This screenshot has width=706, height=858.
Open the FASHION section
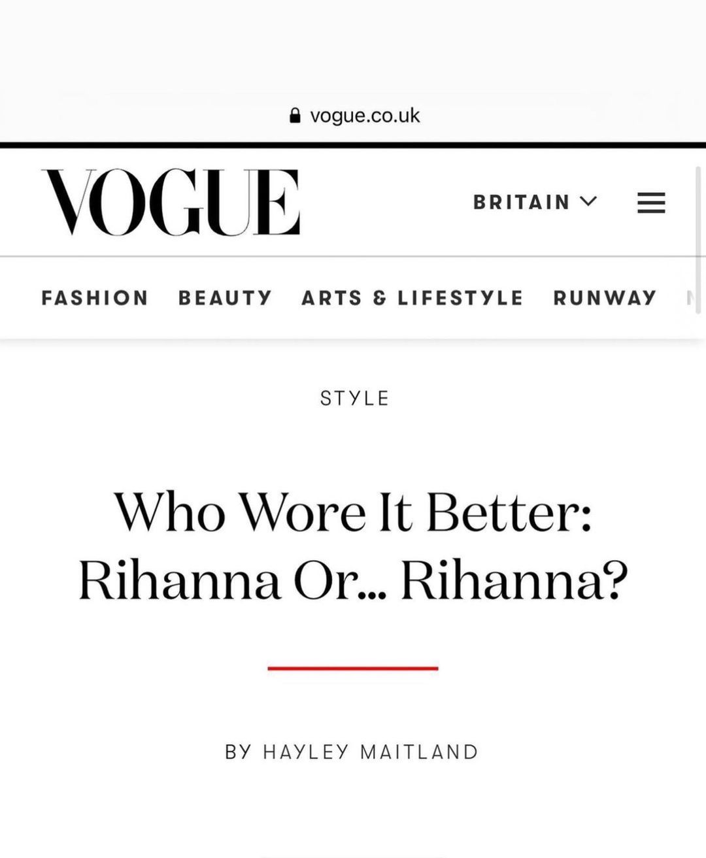click(x=95, y=298)
